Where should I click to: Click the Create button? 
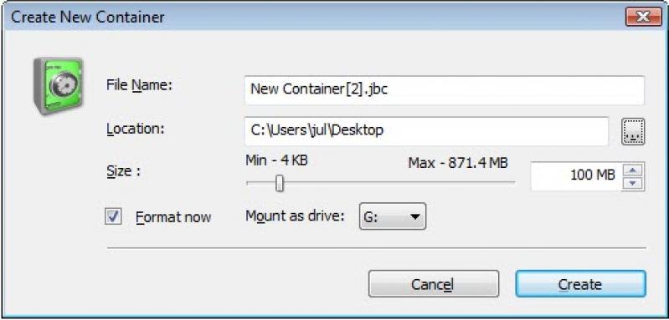pyautogui.click(x=581, y=284)
